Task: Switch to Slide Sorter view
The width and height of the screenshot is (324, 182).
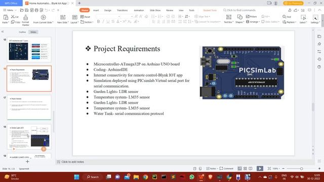Action: click(x=245, y=168)
